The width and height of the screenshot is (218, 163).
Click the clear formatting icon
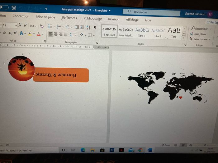coord(41,26)
